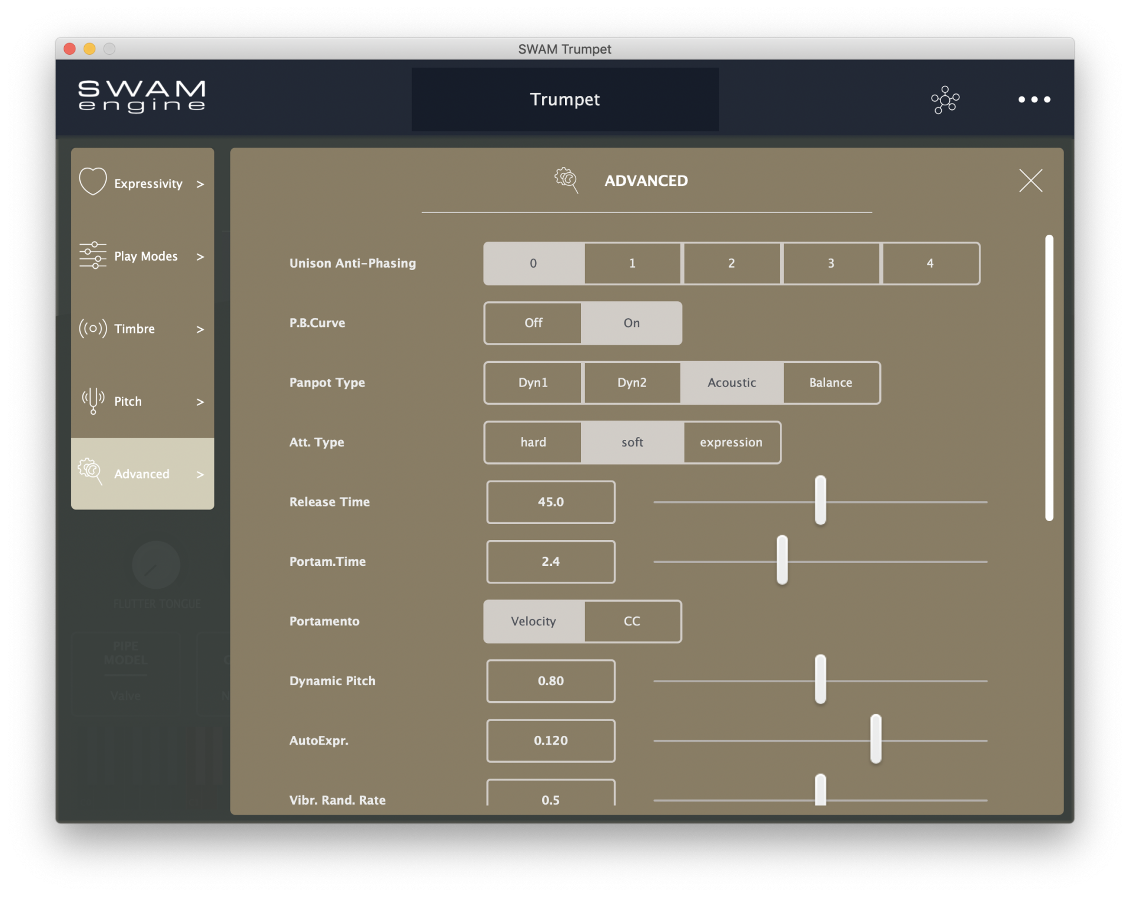1130x897 pixels.
Task: Choose soft attack type
Action: (x=632, y=442)
